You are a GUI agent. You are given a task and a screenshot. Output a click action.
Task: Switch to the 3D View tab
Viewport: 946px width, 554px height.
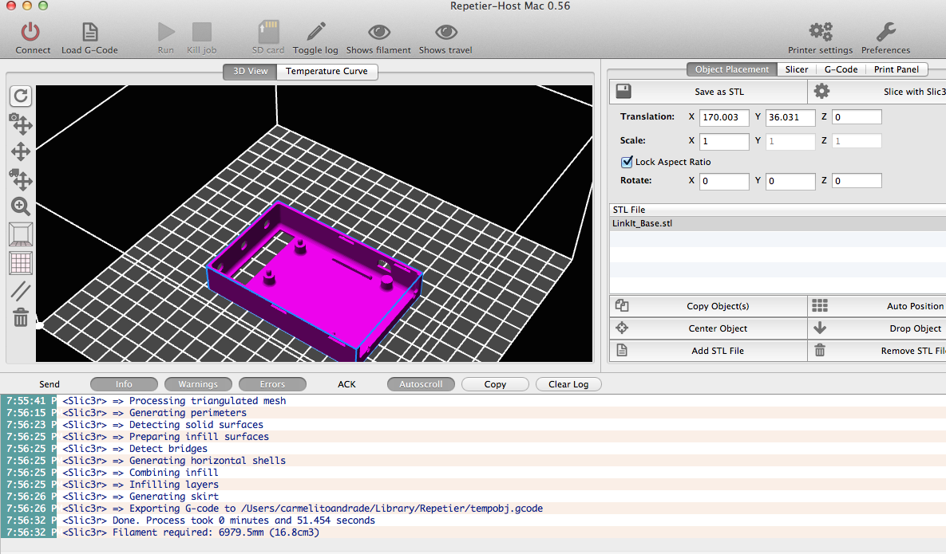coord(250,71)
